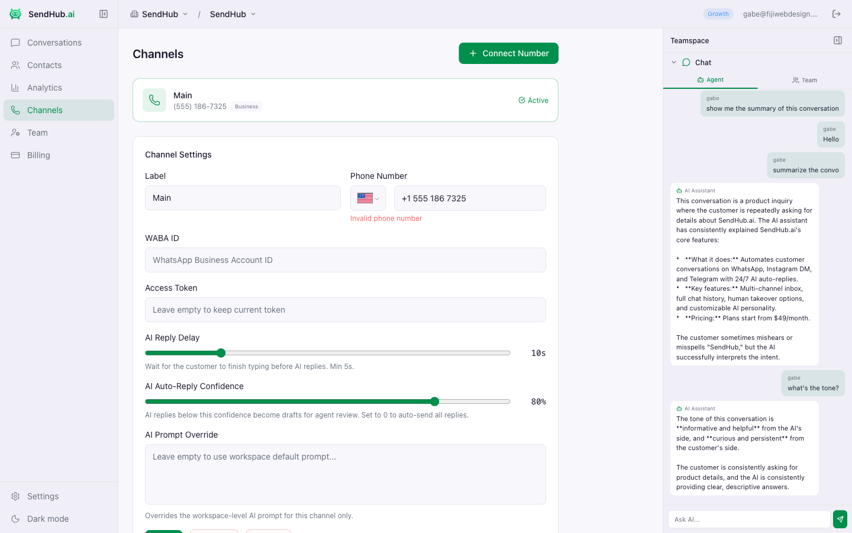Switch to the Team chat tab
852x533 pixels.
(805, 80)
